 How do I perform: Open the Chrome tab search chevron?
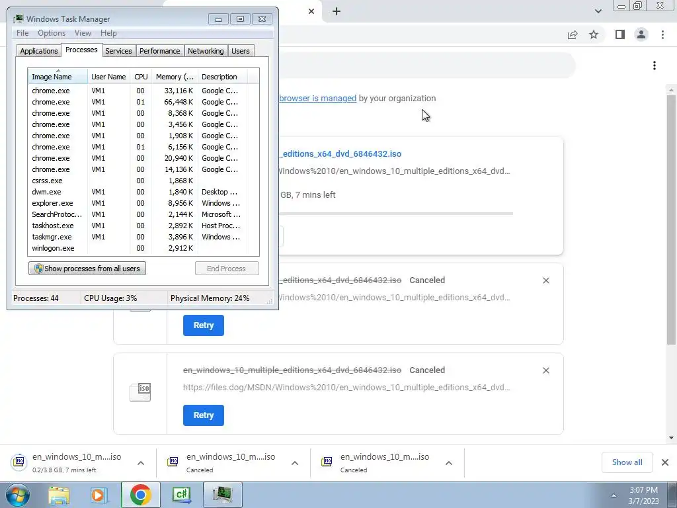pos(598,11)
